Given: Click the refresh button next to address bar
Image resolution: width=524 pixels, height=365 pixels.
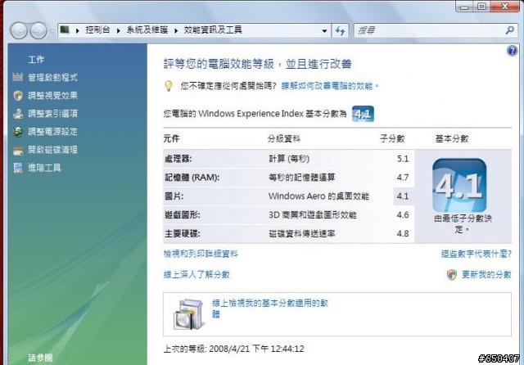Looking at the screenshot, I should pyautogui.click(x=341, y=31).
